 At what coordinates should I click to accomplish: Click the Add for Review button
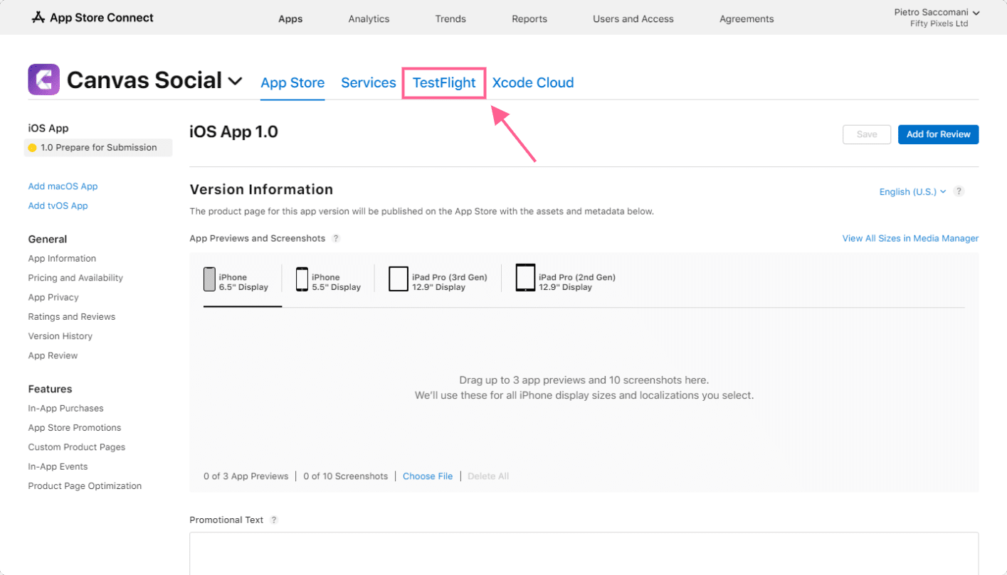[938, 134]
